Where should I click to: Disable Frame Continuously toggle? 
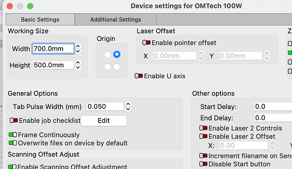(13, 135)
